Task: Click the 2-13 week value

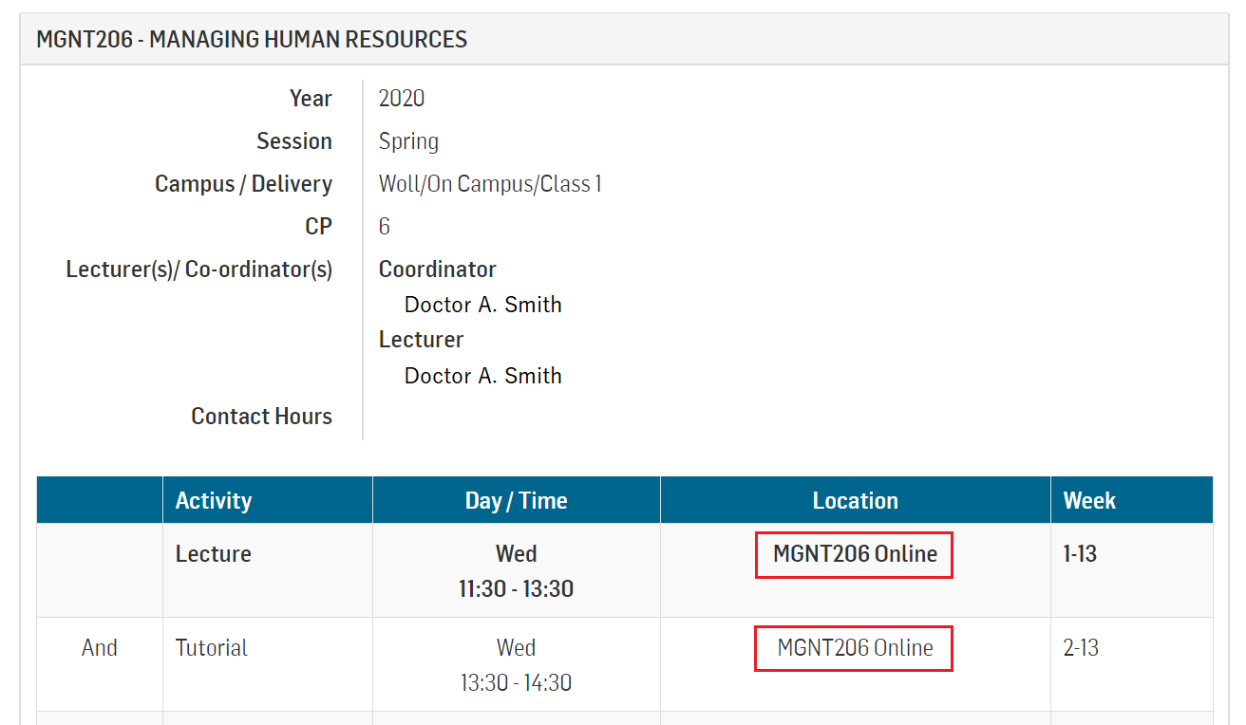Action: click(x=1081, y=648)
